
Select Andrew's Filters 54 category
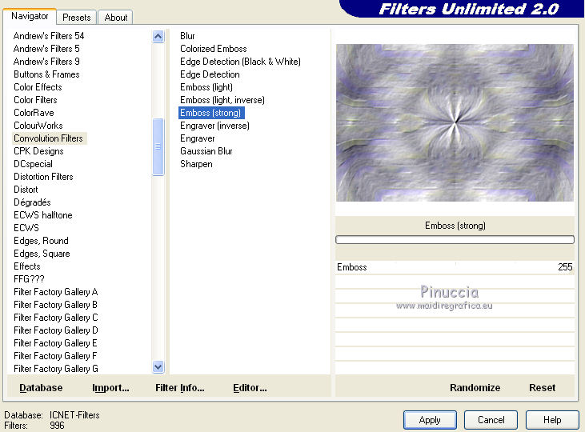49,36
